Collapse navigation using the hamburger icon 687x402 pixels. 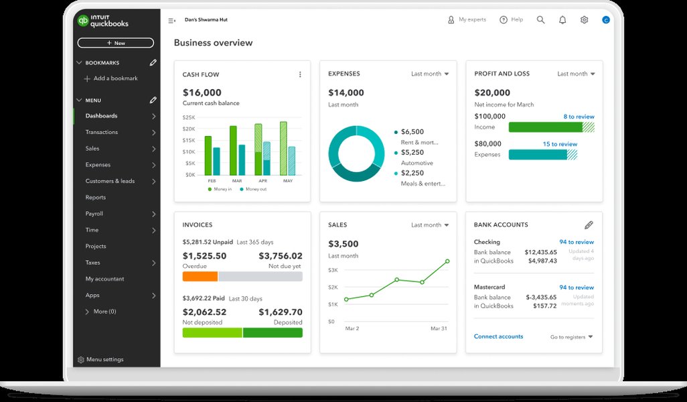click(x=171, y=19)
